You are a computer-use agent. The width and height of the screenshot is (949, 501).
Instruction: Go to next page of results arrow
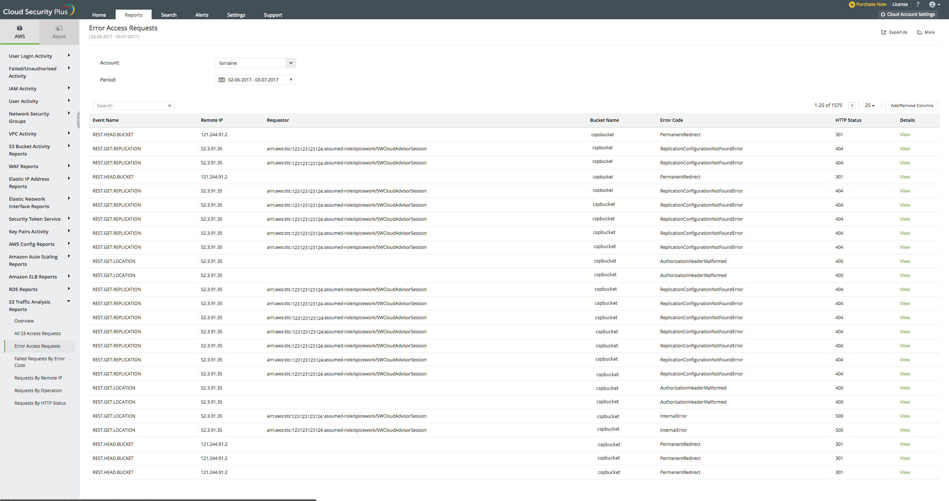tap(852, 106)
